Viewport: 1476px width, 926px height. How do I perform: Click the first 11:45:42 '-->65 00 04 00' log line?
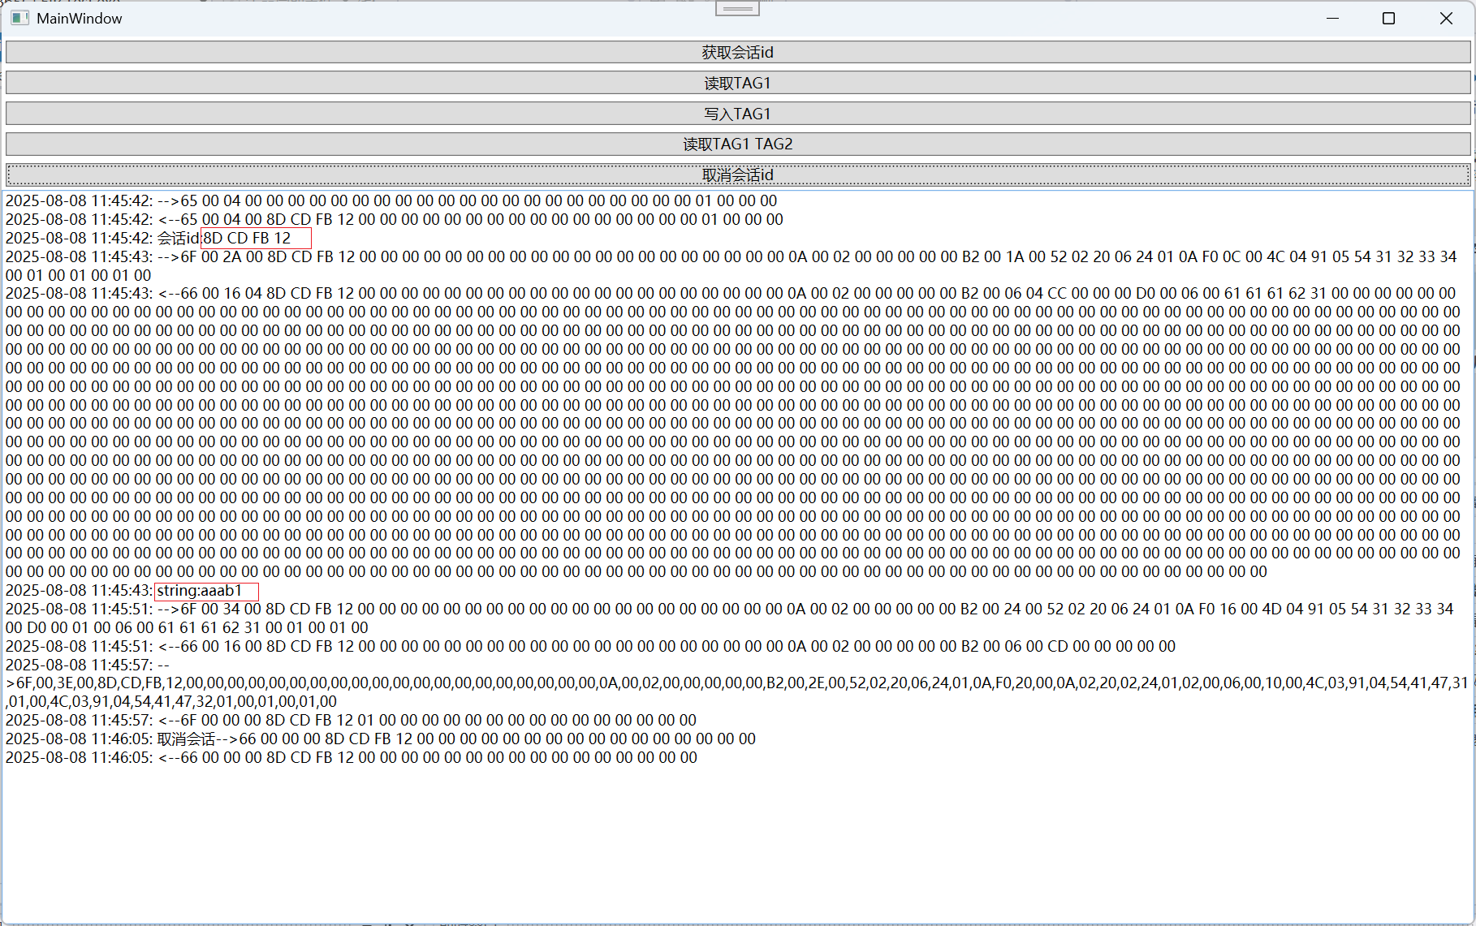tap(391, 200)
